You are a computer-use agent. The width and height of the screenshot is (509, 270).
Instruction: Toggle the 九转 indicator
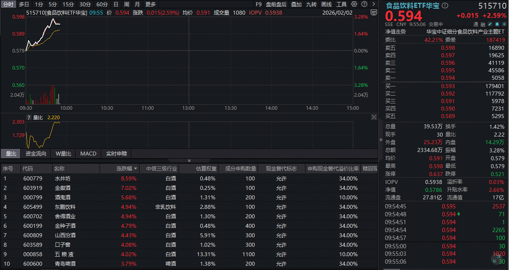click(x=311, y=4)
